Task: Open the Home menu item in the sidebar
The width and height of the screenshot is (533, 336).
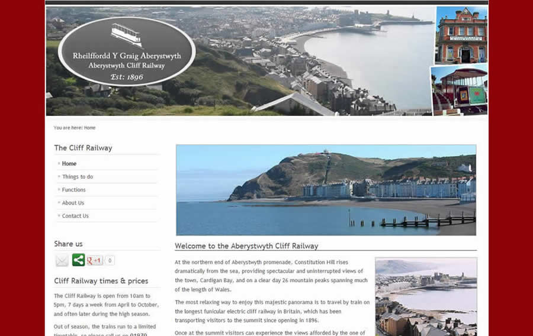Action: click(x=69, y=164)
